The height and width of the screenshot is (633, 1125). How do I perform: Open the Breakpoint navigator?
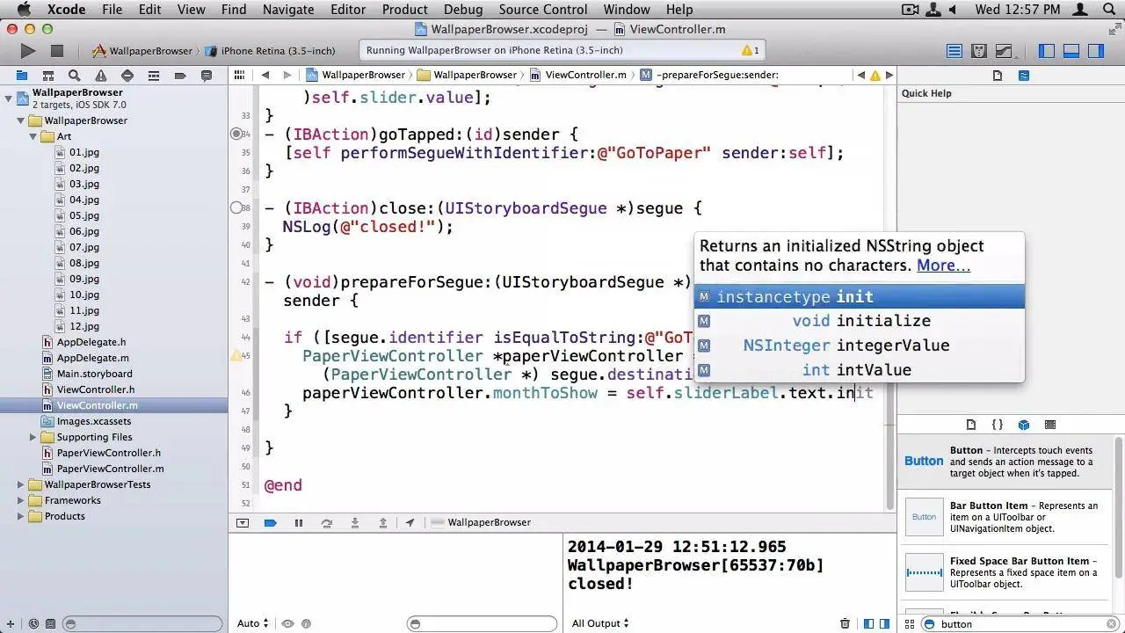[x=180, y=76]
